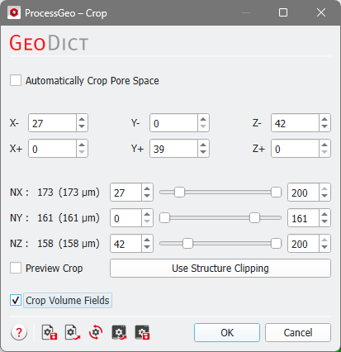This screenshot has height=352, width=341.
Task: Cancel the crop dialog
Action: pyautogui.click(x=298, y=332)
